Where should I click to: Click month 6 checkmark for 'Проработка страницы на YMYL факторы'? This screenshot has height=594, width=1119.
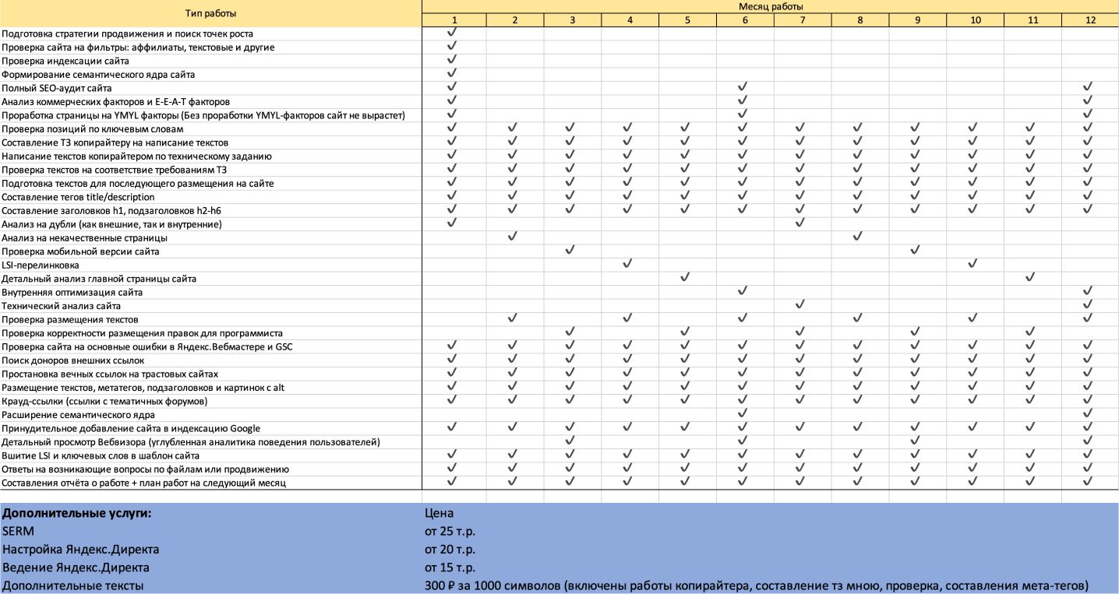click(743, 114)
